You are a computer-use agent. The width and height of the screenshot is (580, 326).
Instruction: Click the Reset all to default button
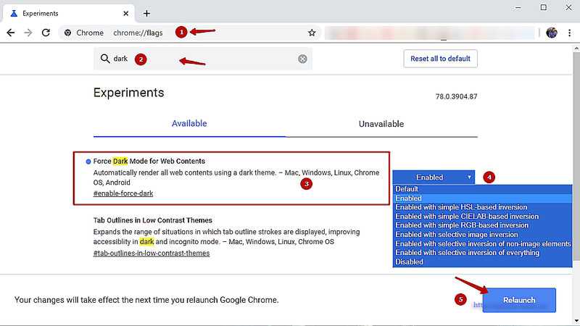click(x=441, y=59)
